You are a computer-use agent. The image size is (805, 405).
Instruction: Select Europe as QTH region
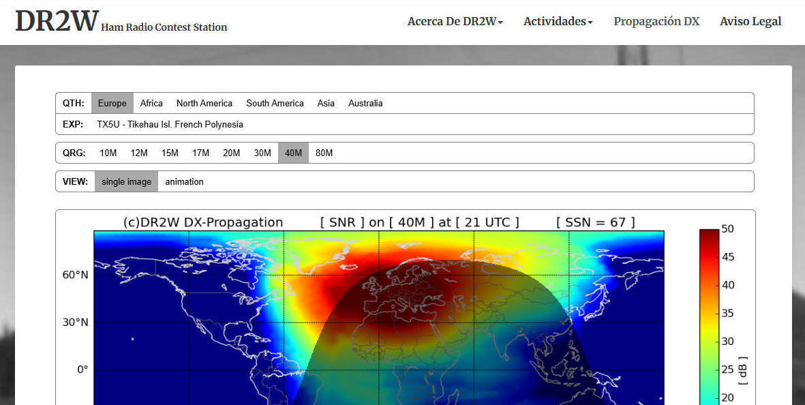[x=112, y=104]
